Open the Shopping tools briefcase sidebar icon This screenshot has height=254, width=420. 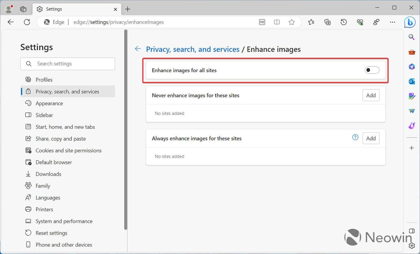(412, 52)
